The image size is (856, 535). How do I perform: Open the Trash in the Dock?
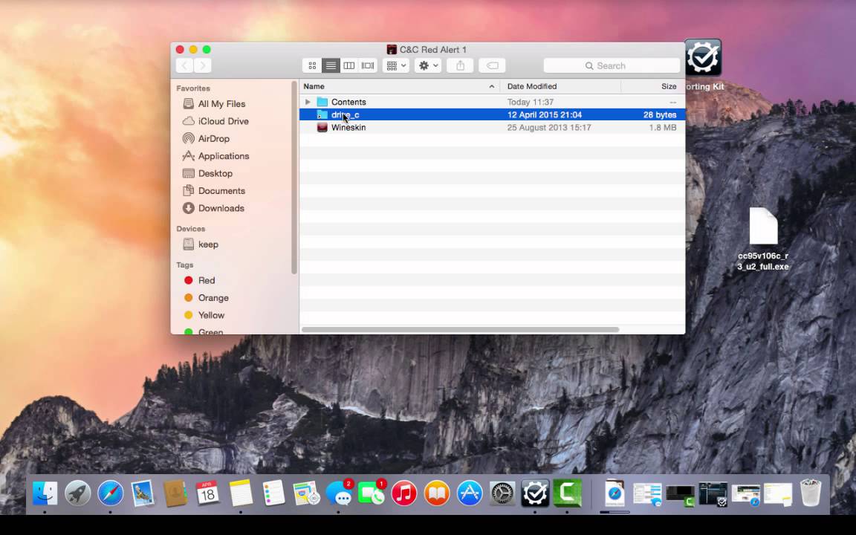(x=811, y=493)
